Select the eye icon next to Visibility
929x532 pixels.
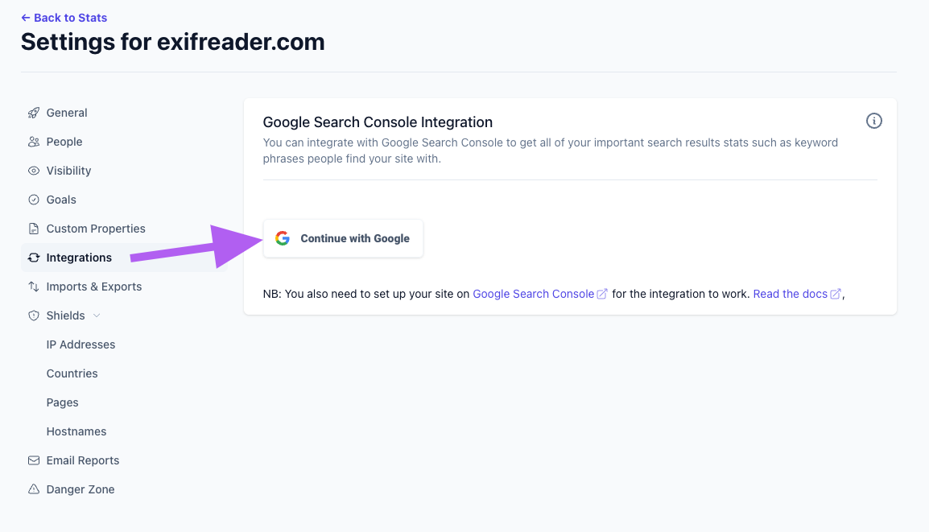click(32, 171)
